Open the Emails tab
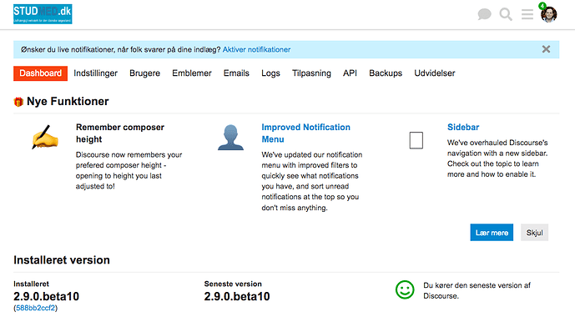The height and width of the screenshot is (327, 575). pos(236,73)
